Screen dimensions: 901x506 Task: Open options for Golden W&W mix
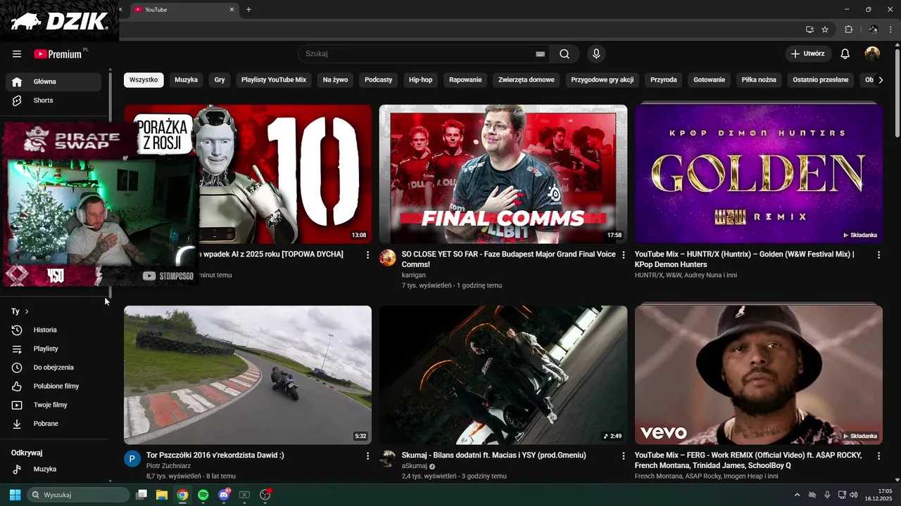tap(878, 255)
